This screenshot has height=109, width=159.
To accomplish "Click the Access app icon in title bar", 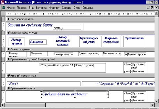I will [x=2, y=2].
